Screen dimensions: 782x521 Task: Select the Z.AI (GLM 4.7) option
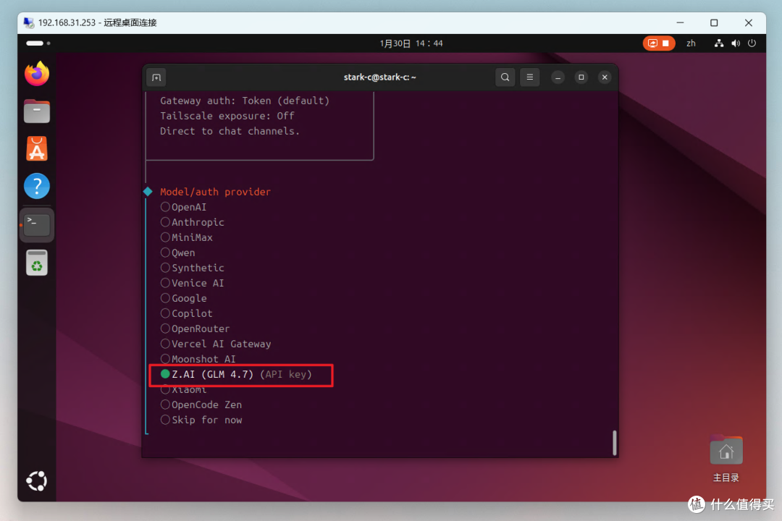pyautogui.click(x=236, y=374)
